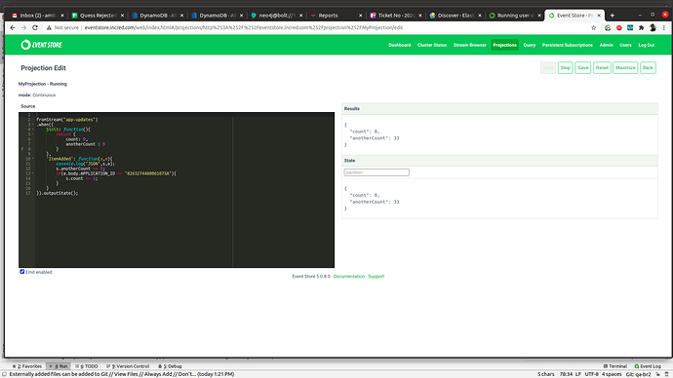Reload the page with the browser refresh icon
This screenshot has width=673, height=378.
[x=35, y=27]
